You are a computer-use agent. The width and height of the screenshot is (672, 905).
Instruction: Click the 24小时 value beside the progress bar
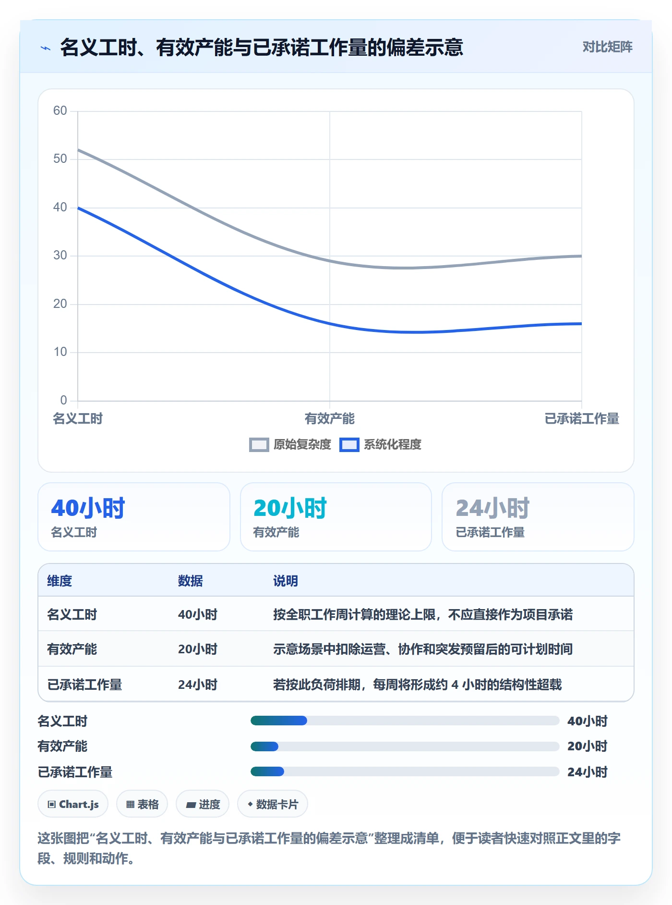[588, 771]
